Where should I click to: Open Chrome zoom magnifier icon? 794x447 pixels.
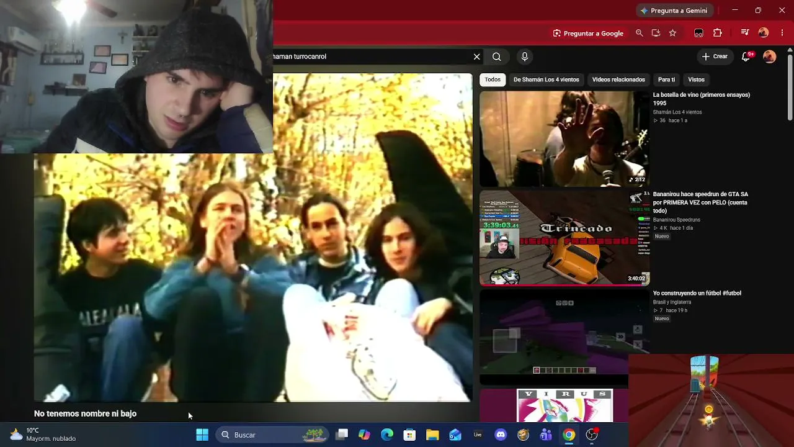tap(639, 34)
